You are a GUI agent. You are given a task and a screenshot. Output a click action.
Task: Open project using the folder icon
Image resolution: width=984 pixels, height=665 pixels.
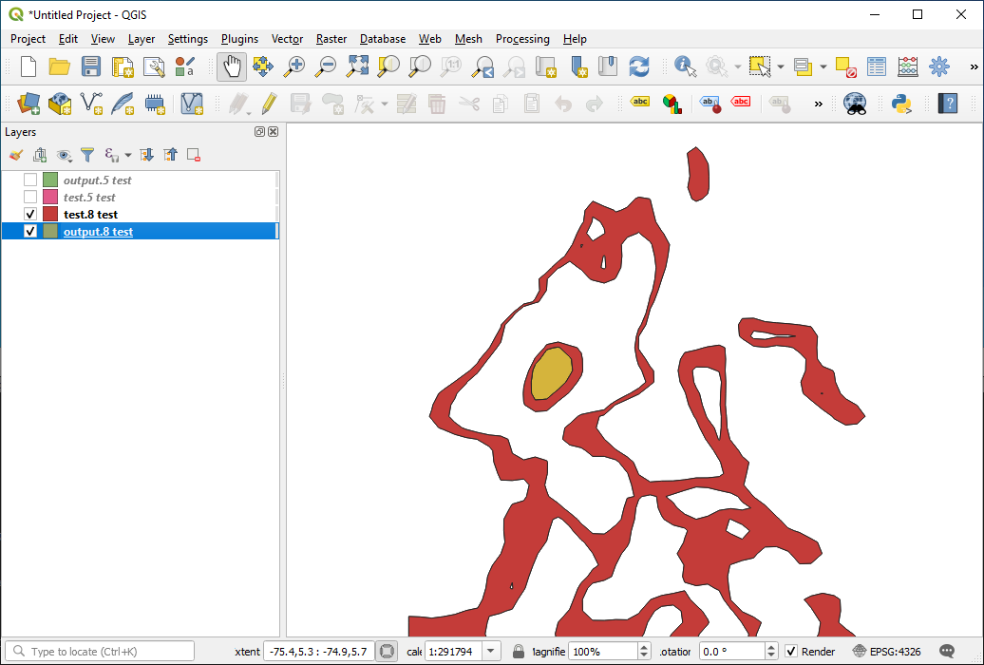click(60, 66)
